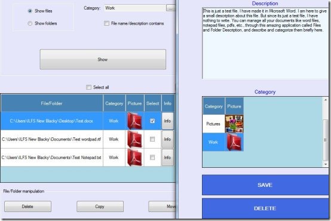Select the Work category name in category list

tap(213, 142)
